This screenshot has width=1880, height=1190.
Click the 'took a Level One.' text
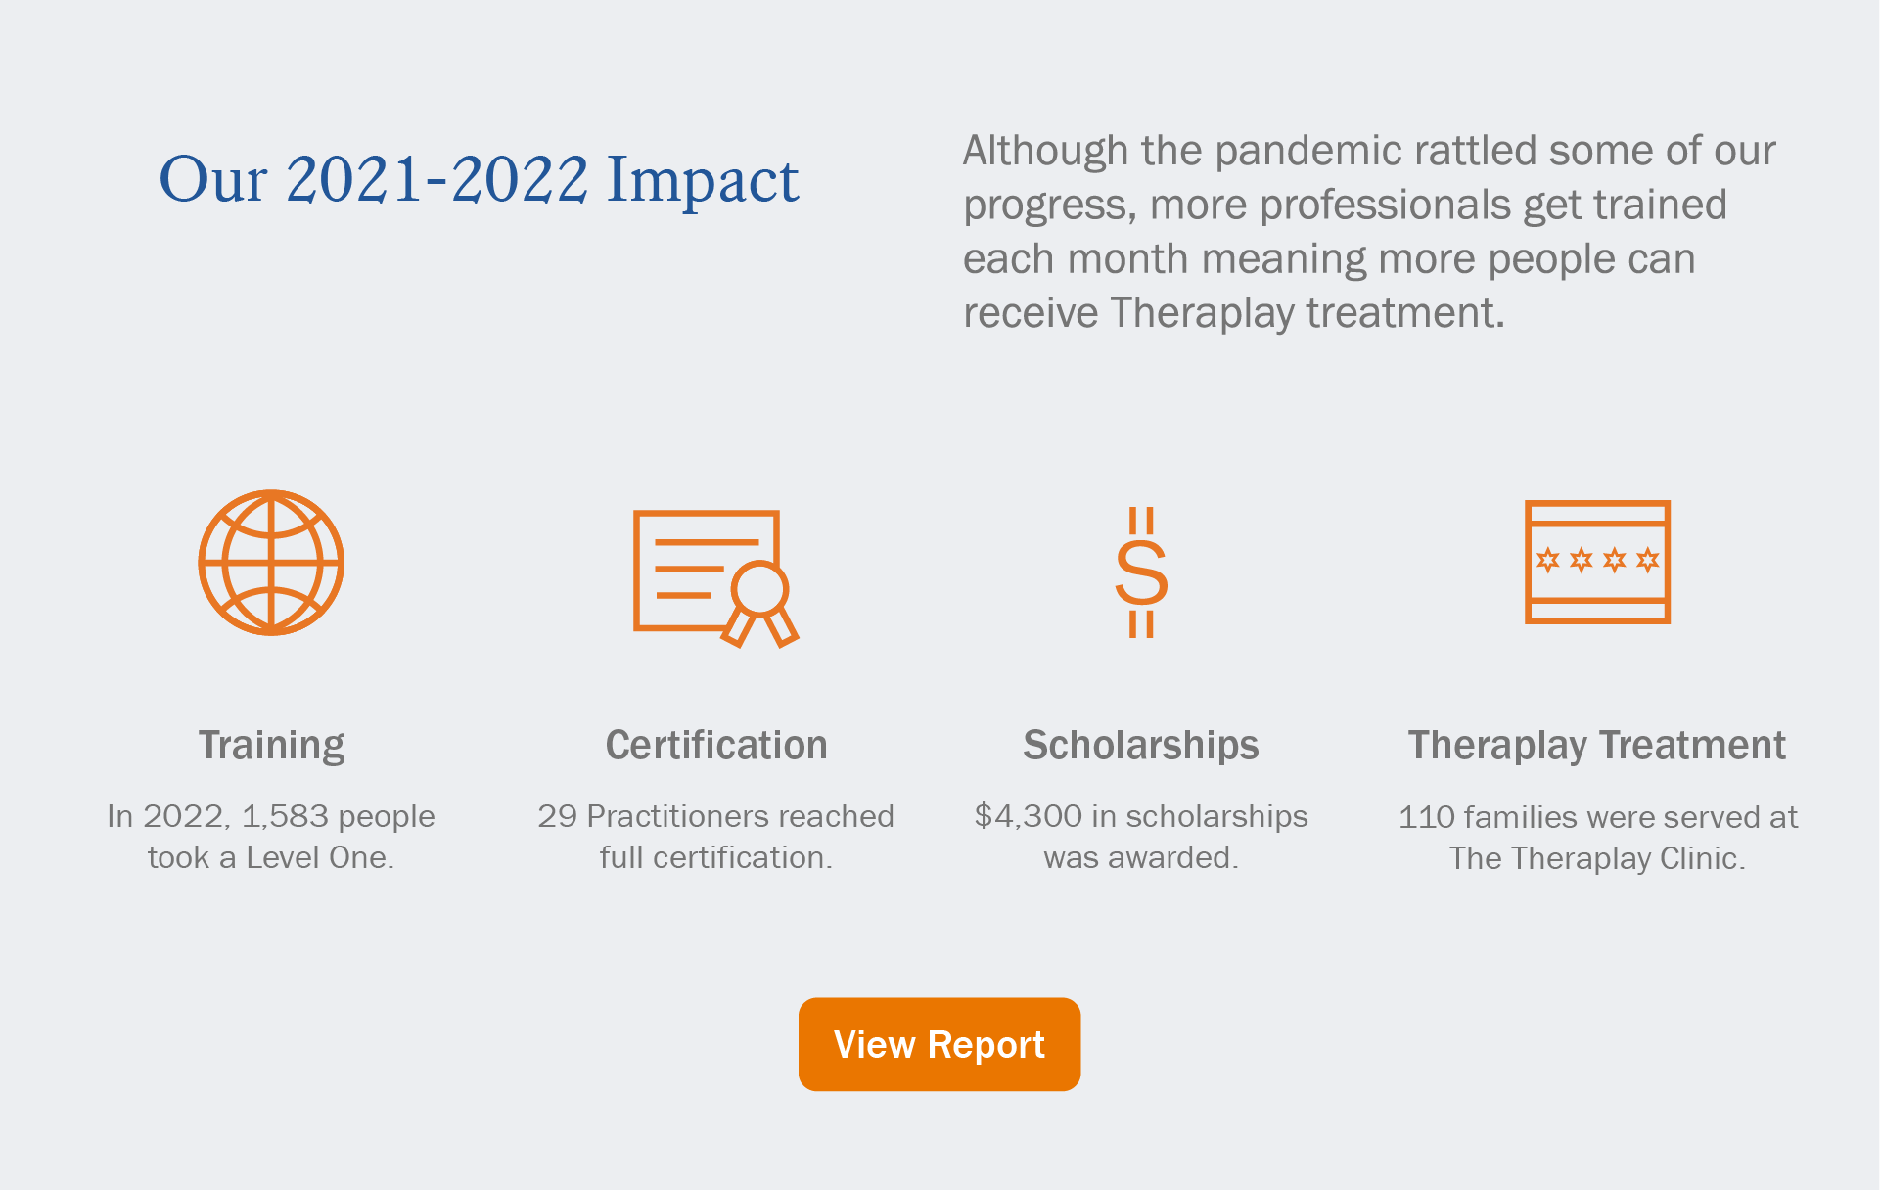(271, 858)
